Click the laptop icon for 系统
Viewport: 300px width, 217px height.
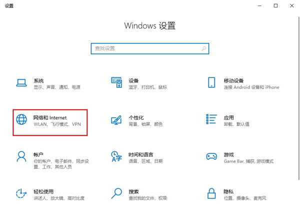click(21, 83)
